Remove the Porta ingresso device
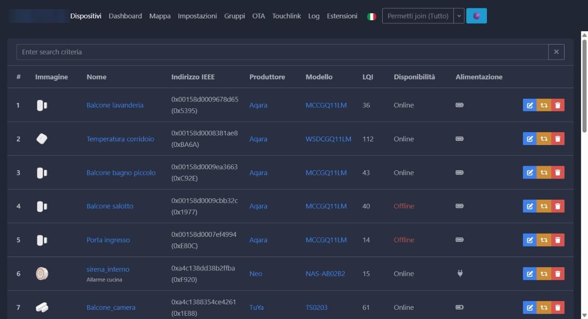Screen dimensions: 588x319 coord(558,240)
